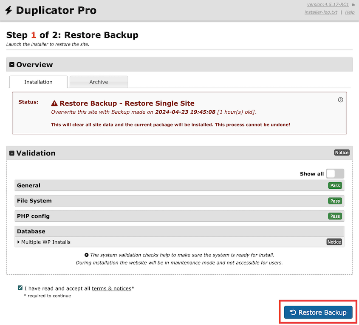Expand the PHP config validation row

[x=179, y=216]
